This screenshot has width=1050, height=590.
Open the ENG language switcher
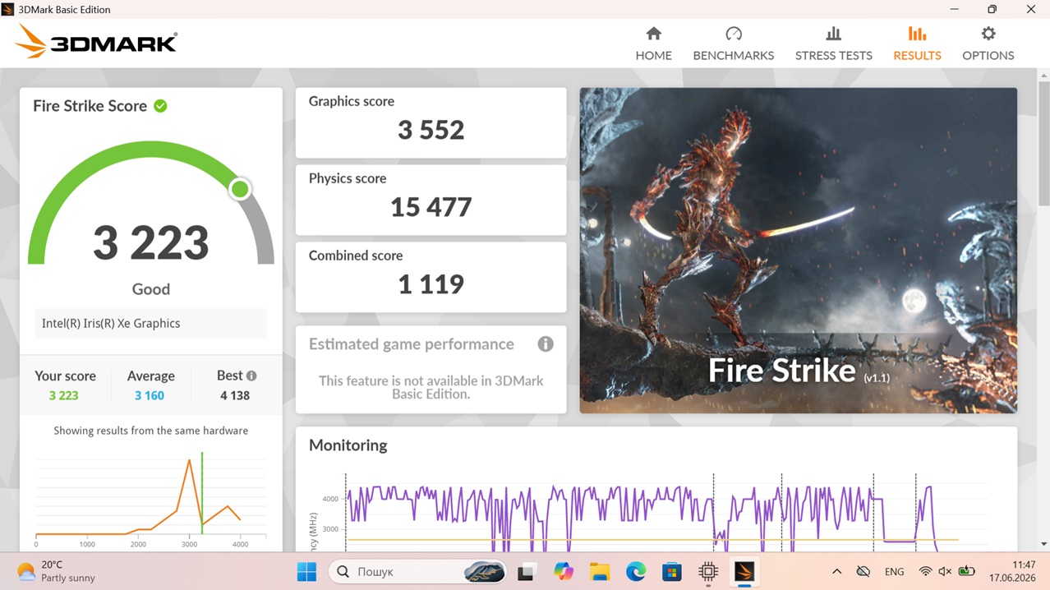coord(894,571)
